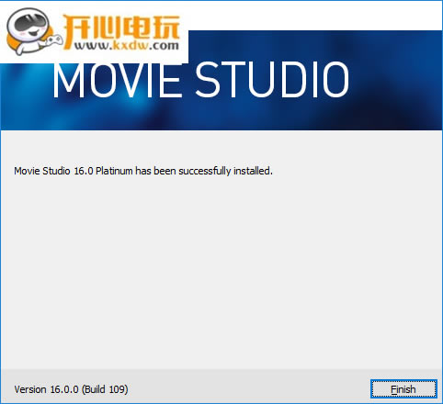Click the white strip above blue banner

[x=315, y=16]
